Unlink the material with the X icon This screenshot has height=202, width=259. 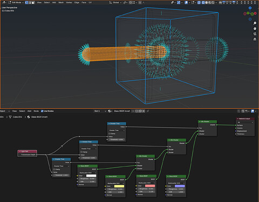point(144,111)
